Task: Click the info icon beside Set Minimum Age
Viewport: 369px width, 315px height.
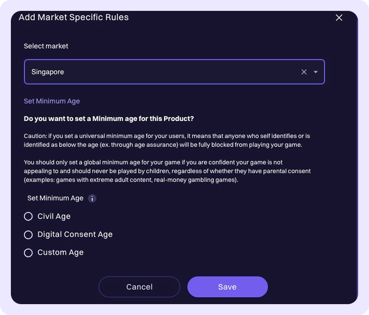Action: [x=92, y=199]
